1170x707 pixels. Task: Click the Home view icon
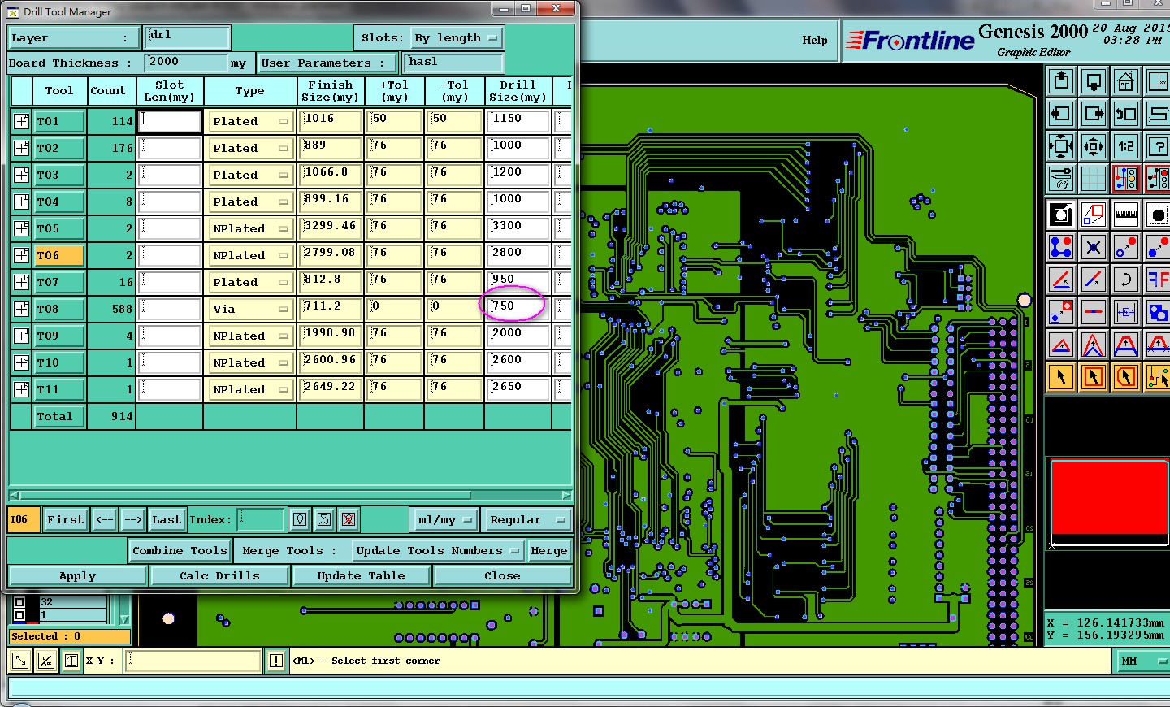point(1126,81)
